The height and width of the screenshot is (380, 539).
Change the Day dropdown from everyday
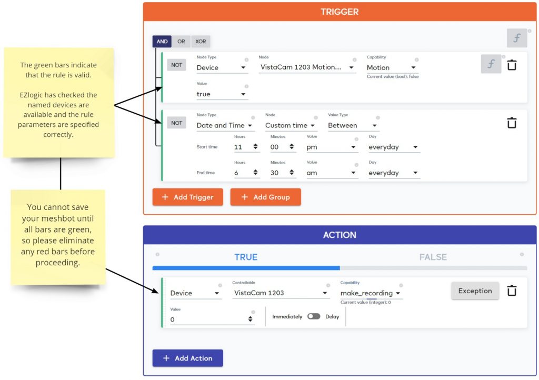[x=393, y=147]
